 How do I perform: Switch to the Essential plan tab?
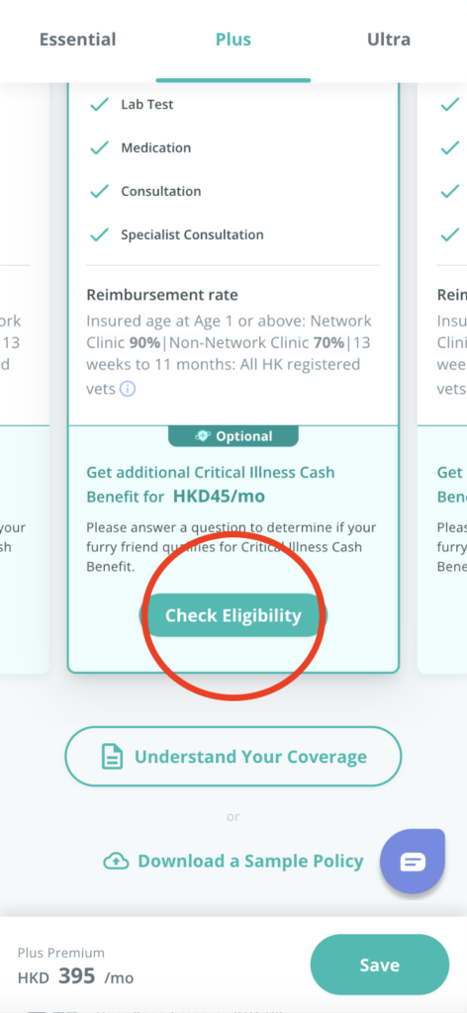point(77,40)
